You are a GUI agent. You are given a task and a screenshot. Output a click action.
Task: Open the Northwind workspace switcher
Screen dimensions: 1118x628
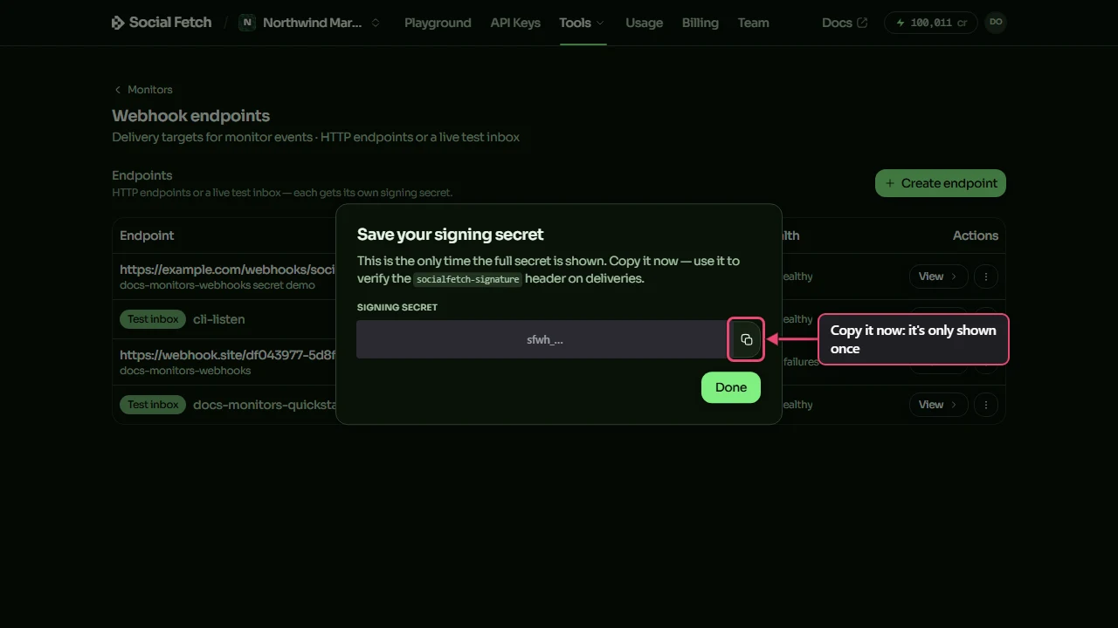(311, 23)
